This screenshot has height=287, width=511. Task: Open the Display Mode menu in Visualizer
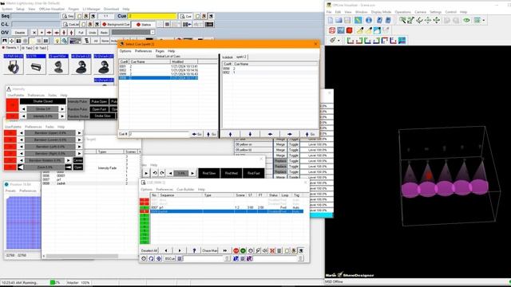tap(381, 12)
